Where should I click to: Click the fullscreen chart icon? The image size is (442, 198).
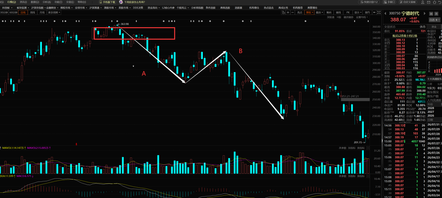(x=379, y=12)
